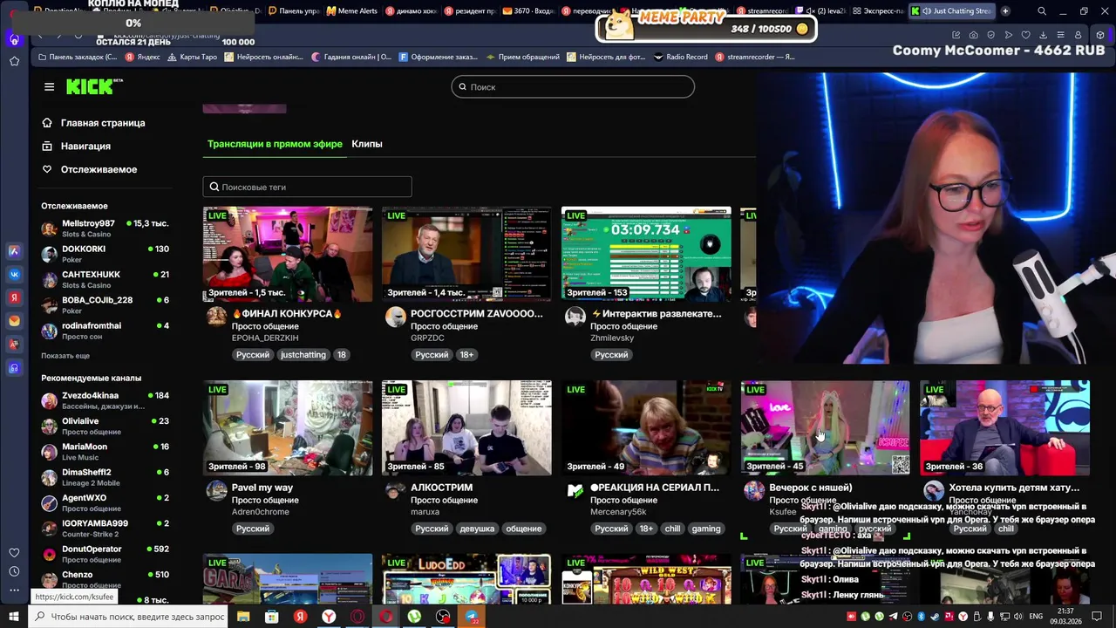Viewport: 1116px width, 628px height.
Task: Click Adren0chrome channel avatar
Action: pyautogui.click(x=216, y=491)
